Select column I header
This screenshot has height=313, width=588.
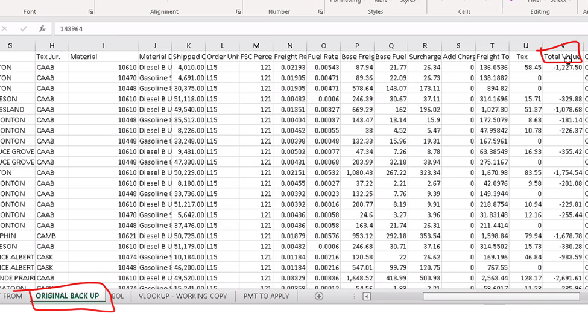(104, 46)
